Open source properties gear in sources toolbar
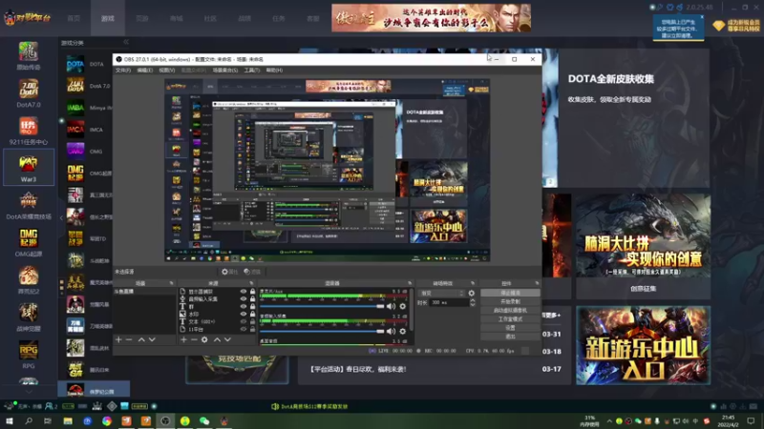The width and height of the screenshot is (764, 429). [204, 339]
